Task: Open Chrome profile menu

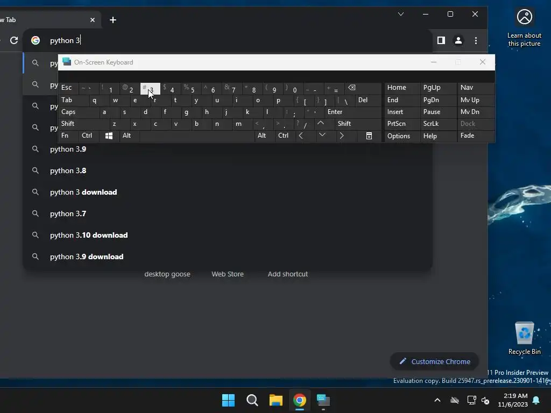Action: click(x=458, y=40)
